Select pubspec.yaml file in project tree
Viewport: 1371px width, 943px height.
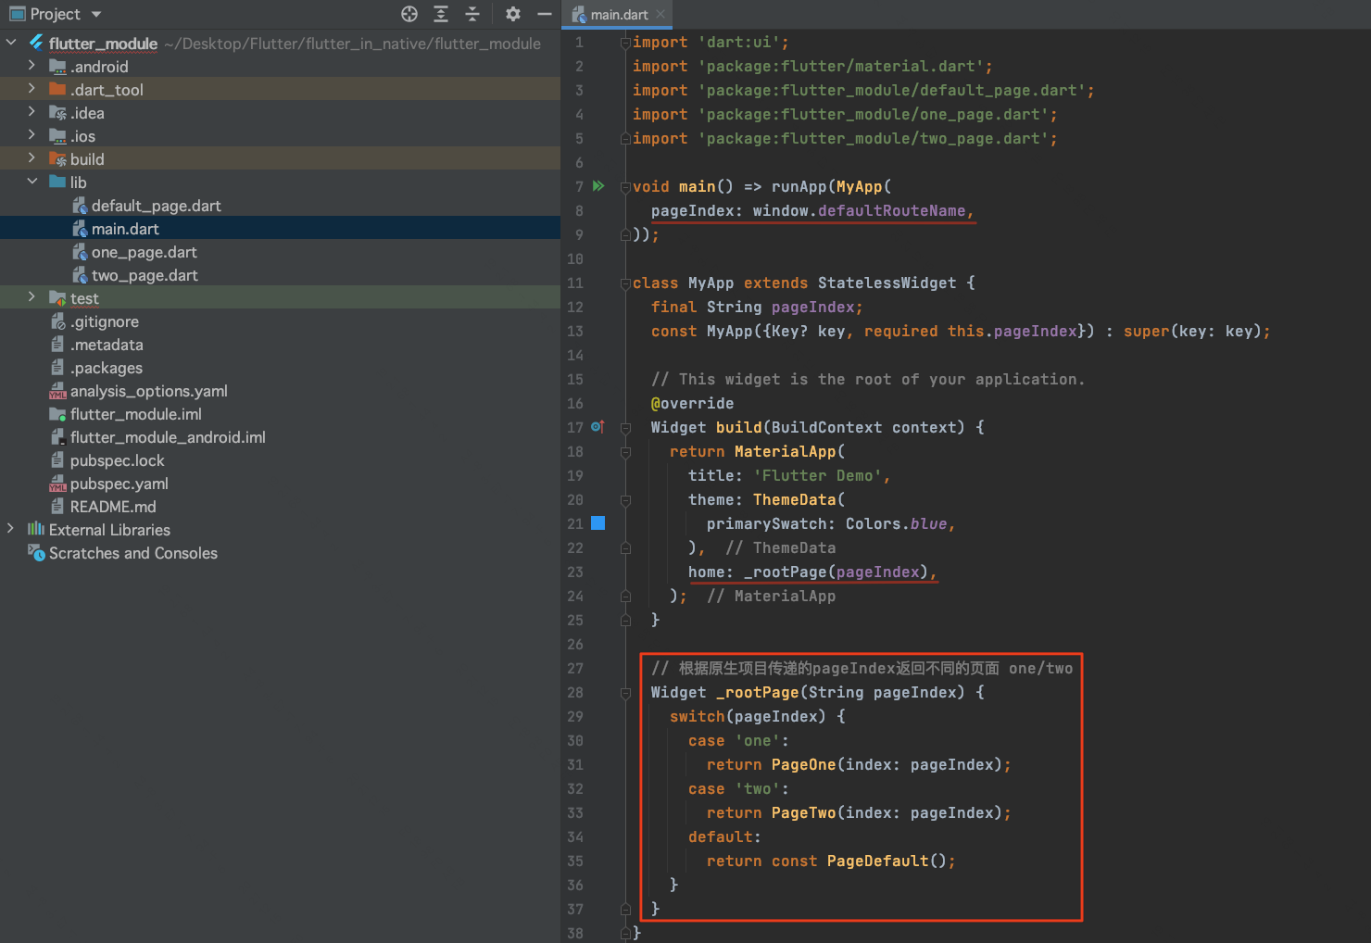tap(119, 484)
